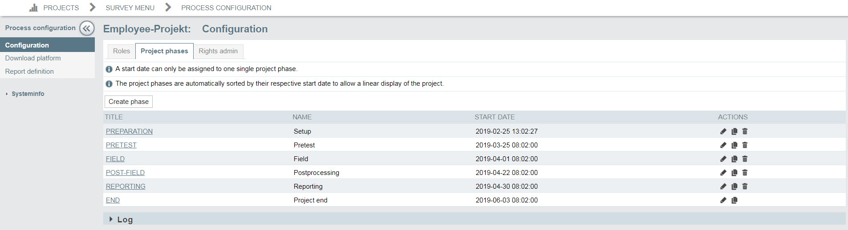Click the name cell 'Project end'
This screenshot has height=230, width=848.
[310, 200]
